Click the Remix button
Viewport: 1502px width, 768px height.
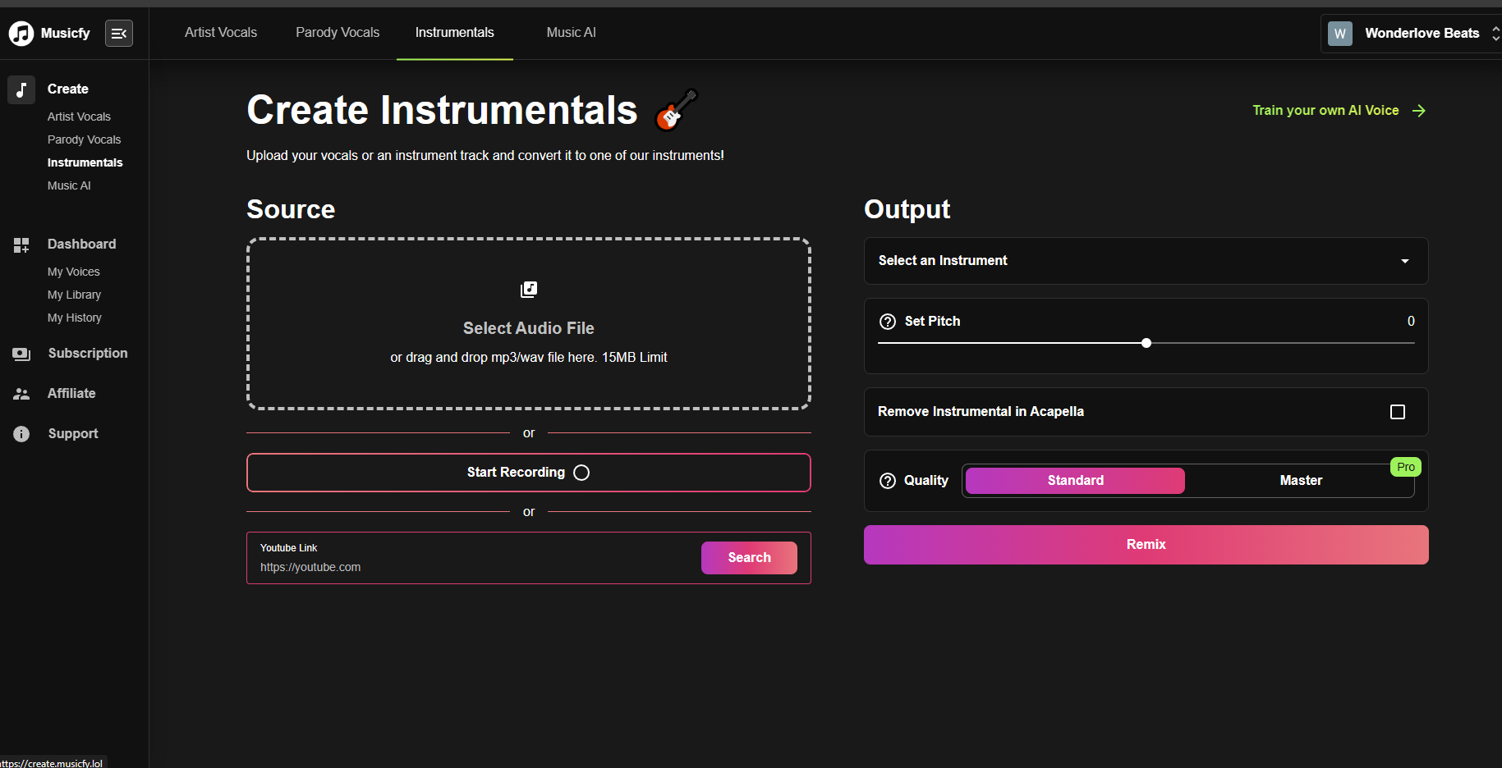1146,545
